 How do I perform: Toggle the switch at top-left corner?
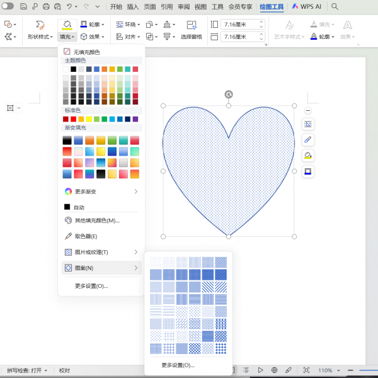(x=8, y=6)
